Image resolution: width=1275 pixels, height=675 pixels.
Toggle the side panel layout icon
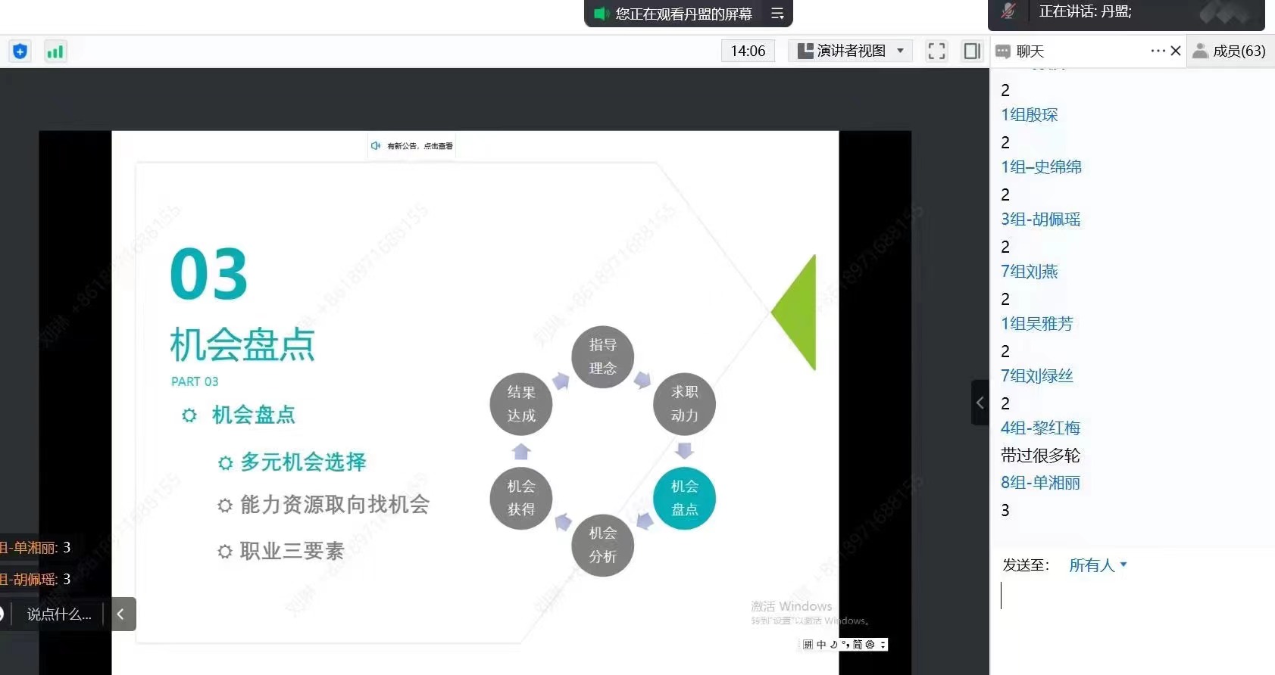tap(971, 51)
